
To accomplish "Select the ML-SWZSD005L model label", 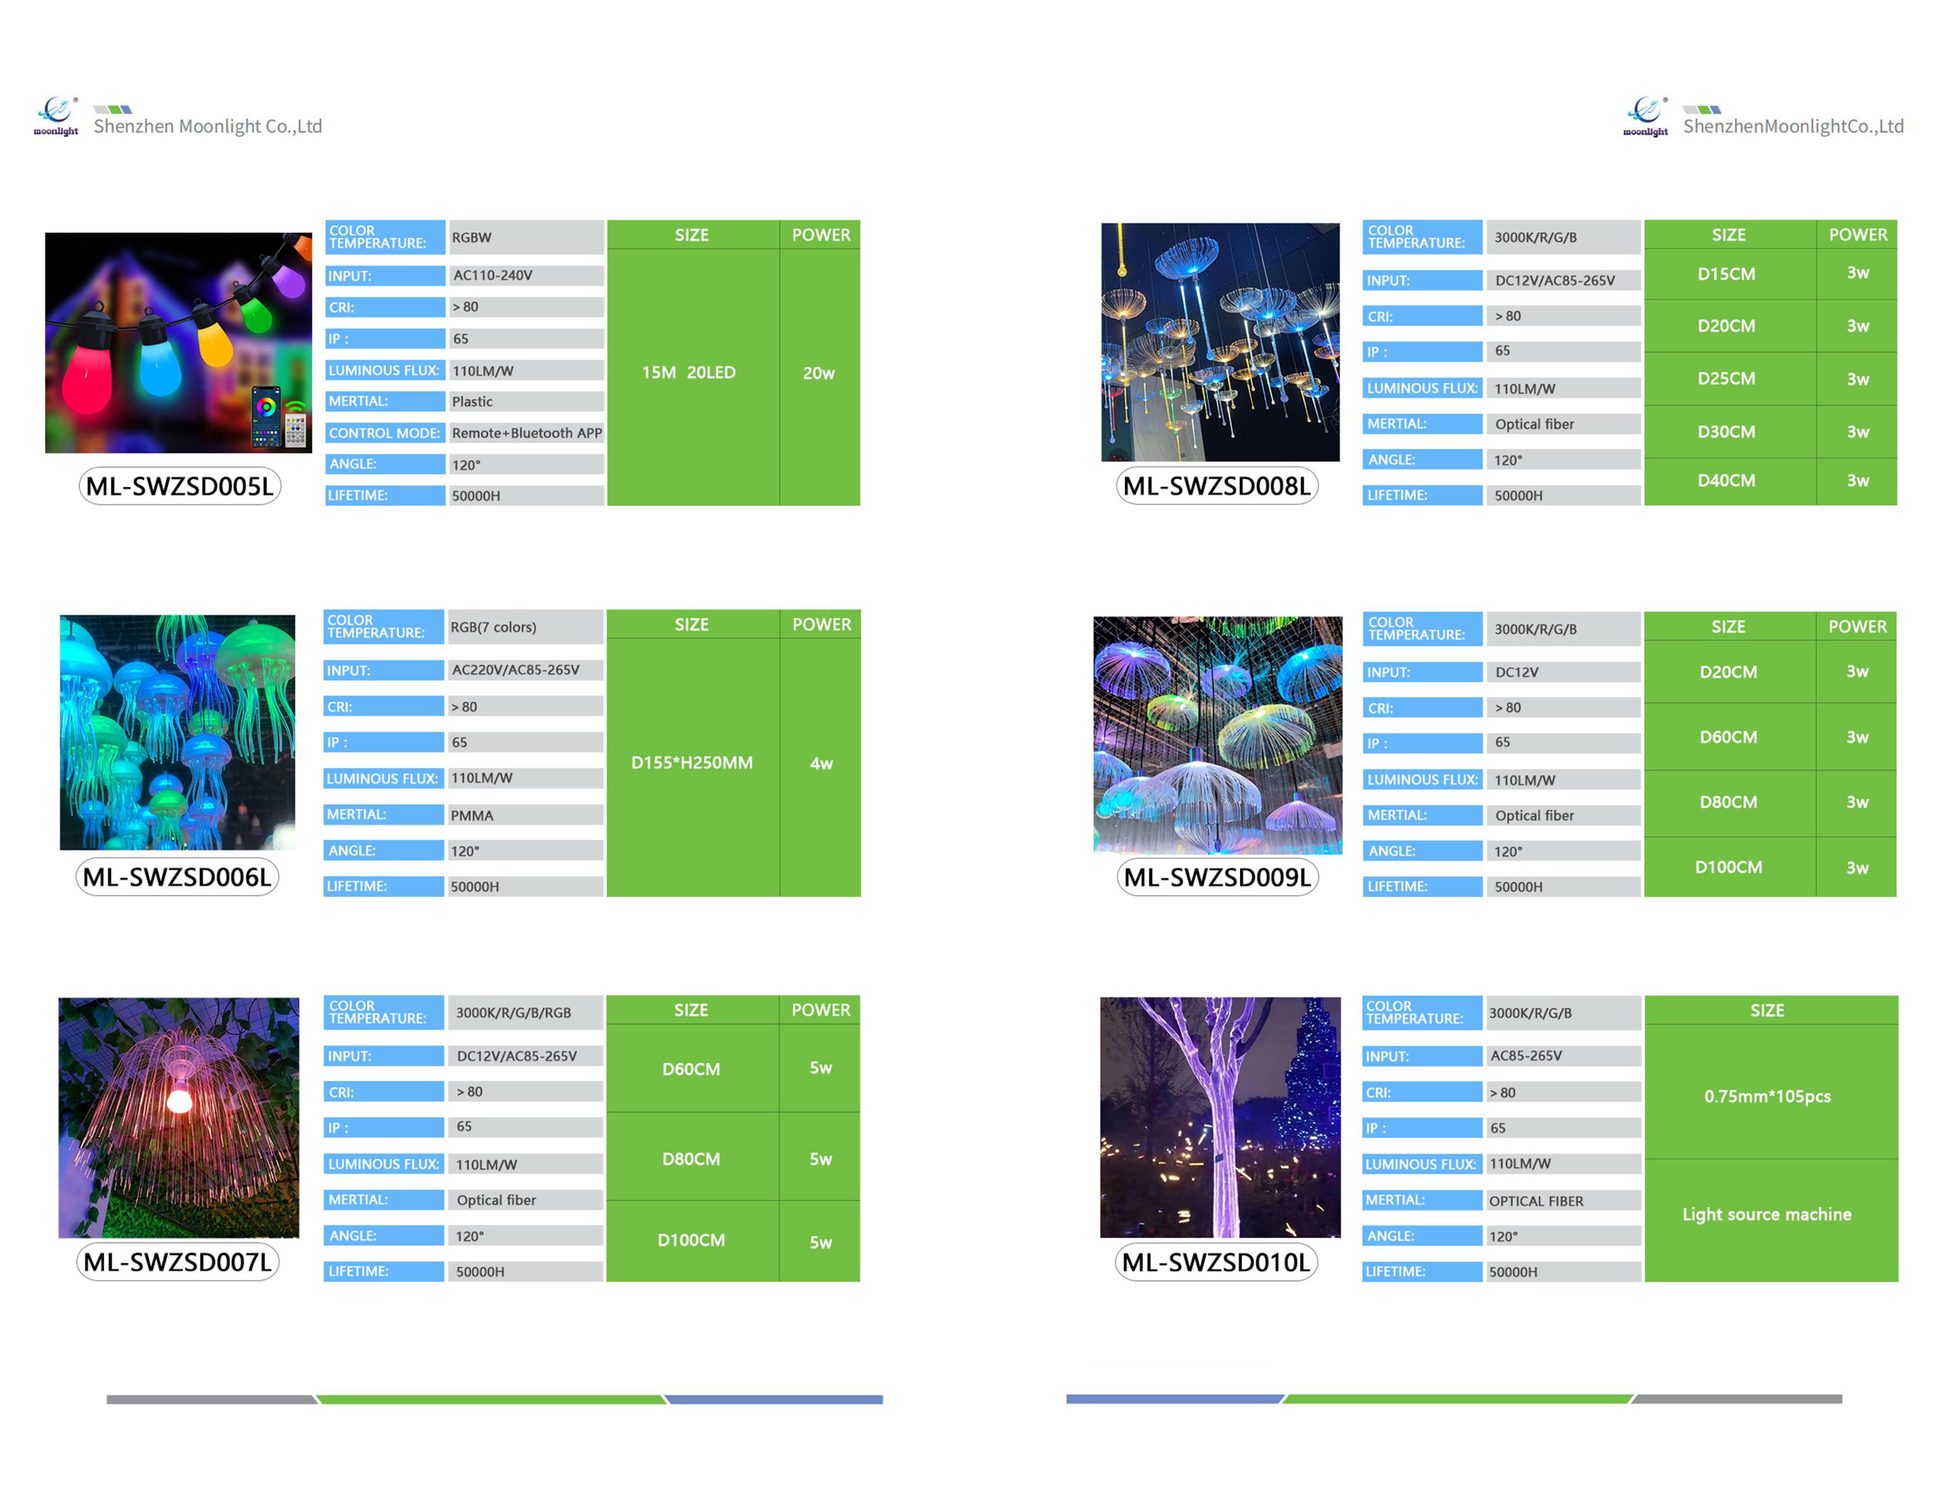I will tap(180, 486).
